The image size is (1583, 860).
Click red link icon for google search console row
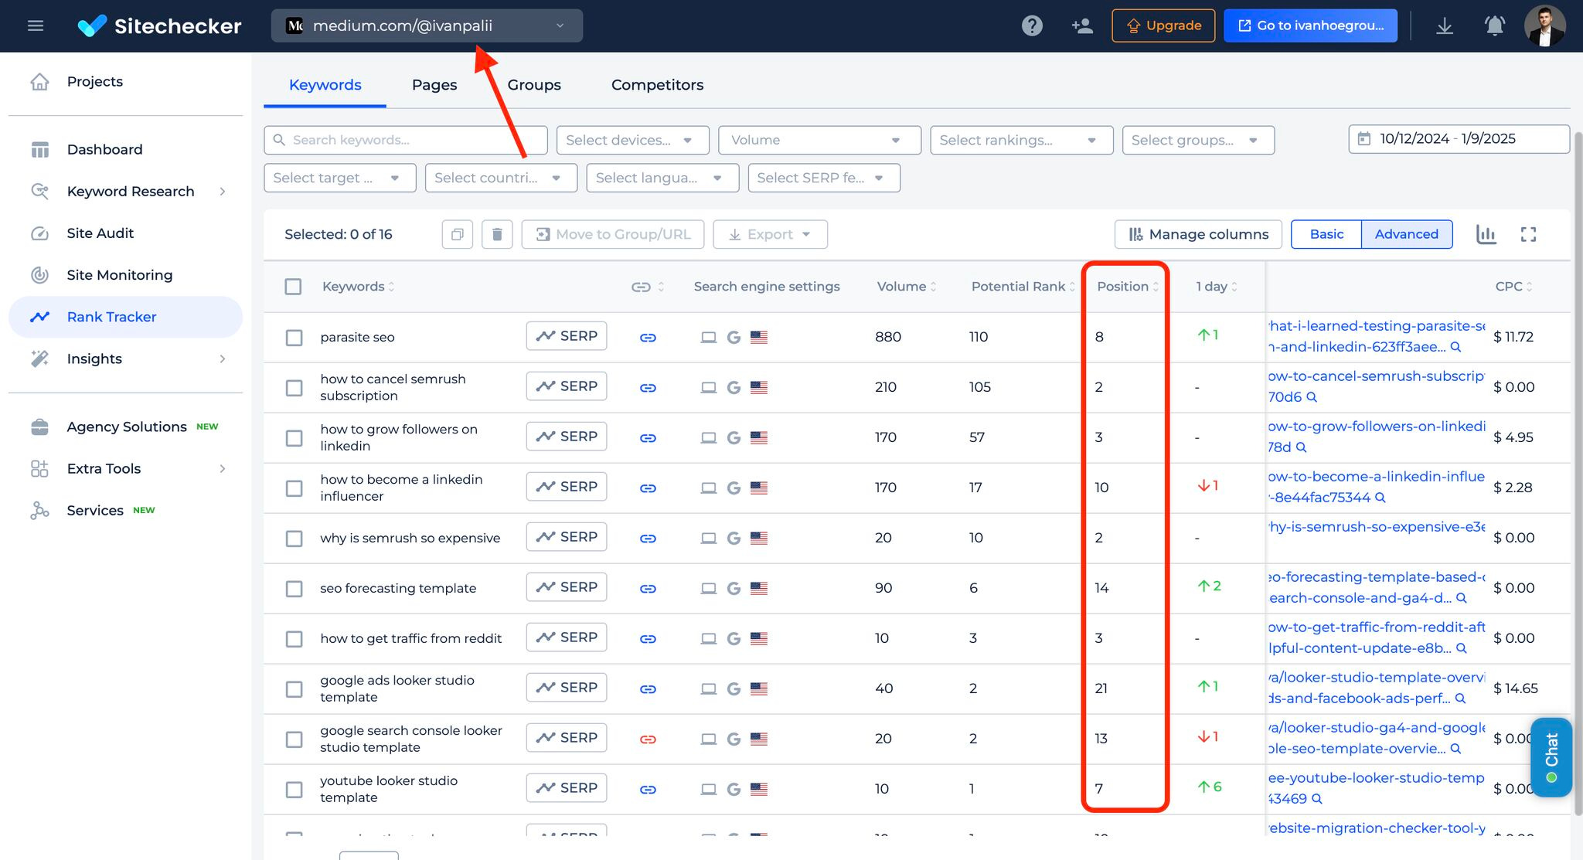point(648,739)
